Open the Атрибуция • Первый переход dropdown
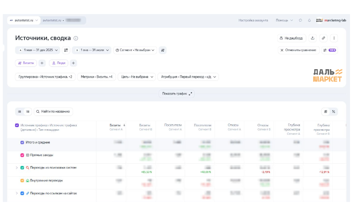This screenshot has width=352, height=210. point(188,77)
